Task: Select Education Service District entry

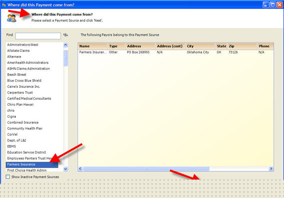Action: point(26,152)
